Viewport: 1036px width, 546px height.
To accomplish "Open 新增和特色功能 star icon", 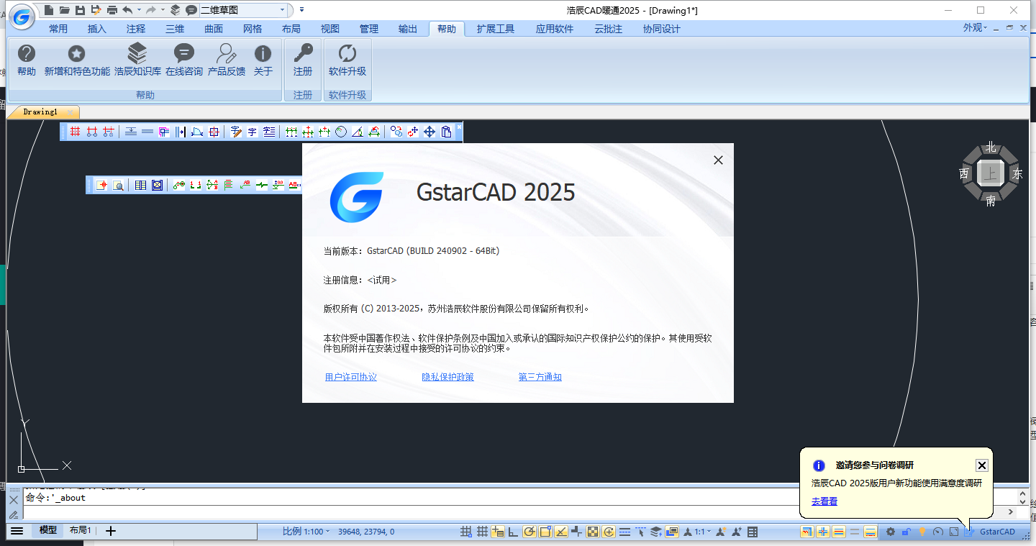I will tap(77, 60).
